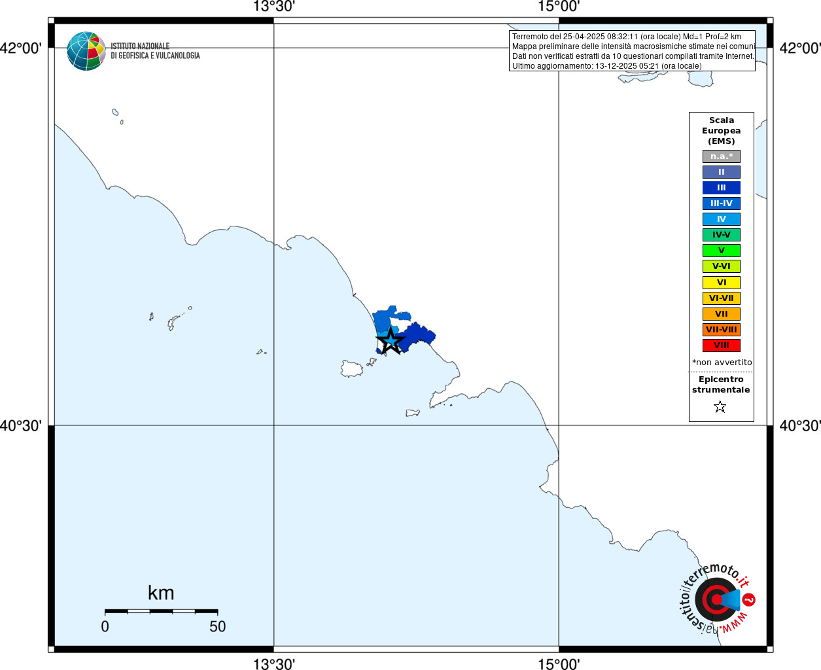Select the V green legend swatch
The width and height of the screenshot is (821, 670).
click(722, 251)
